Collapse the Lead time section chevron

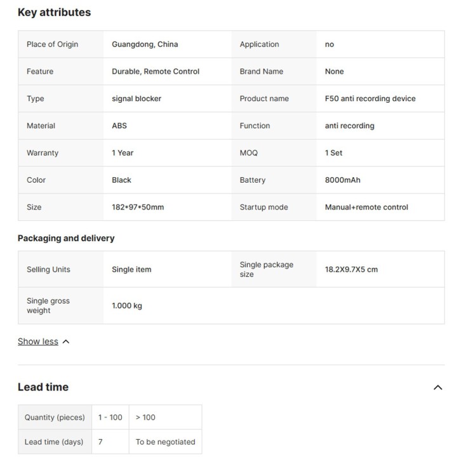(x=437, y=387)
